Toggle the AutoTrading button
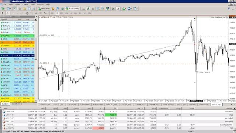 [x=72, y=9]
